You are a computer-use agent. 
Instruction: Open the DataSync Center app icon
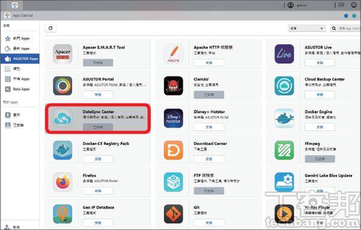pos(63,118)
